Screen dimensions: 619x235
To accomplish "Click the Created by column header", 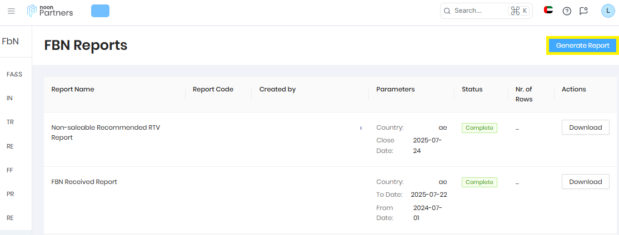I will tap(277, 89).
